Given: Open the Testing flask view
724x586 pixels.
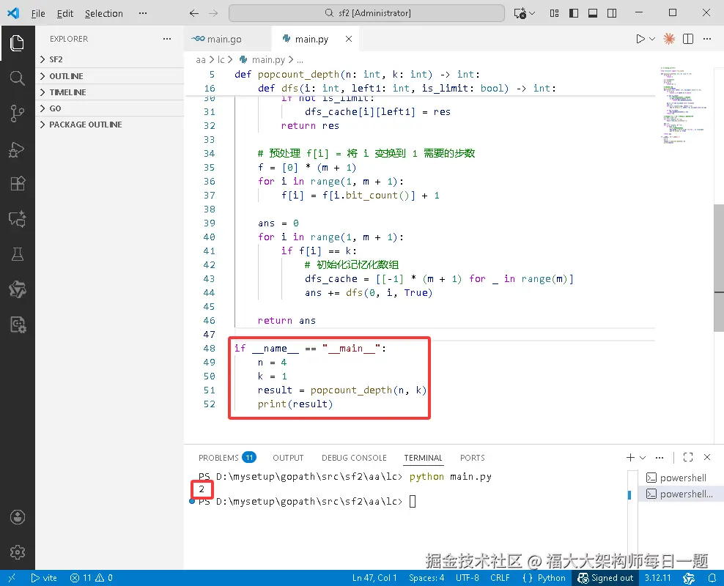Looking at the screenshot, I should coord(17,254).
